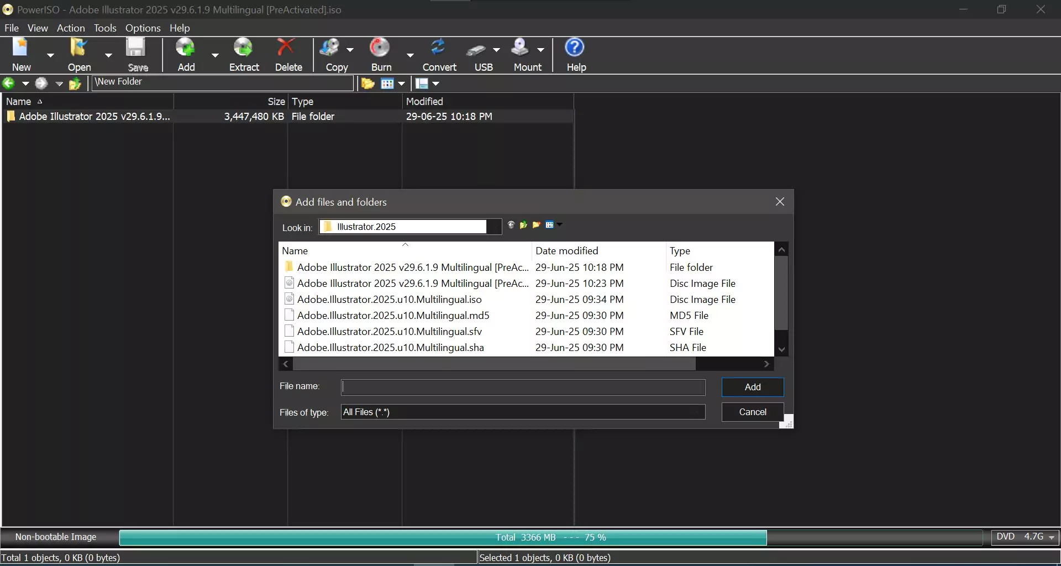Expand the Back history dropdown arrow

pos(25,83)
